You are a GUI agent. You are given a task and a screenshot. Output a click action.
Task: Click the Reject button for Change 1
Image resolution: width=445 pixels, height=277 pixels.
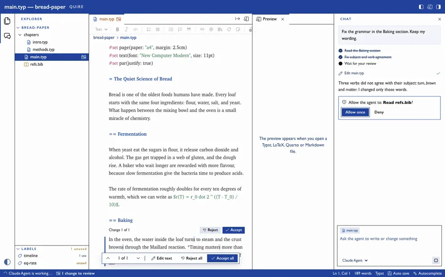coord(210,230)
